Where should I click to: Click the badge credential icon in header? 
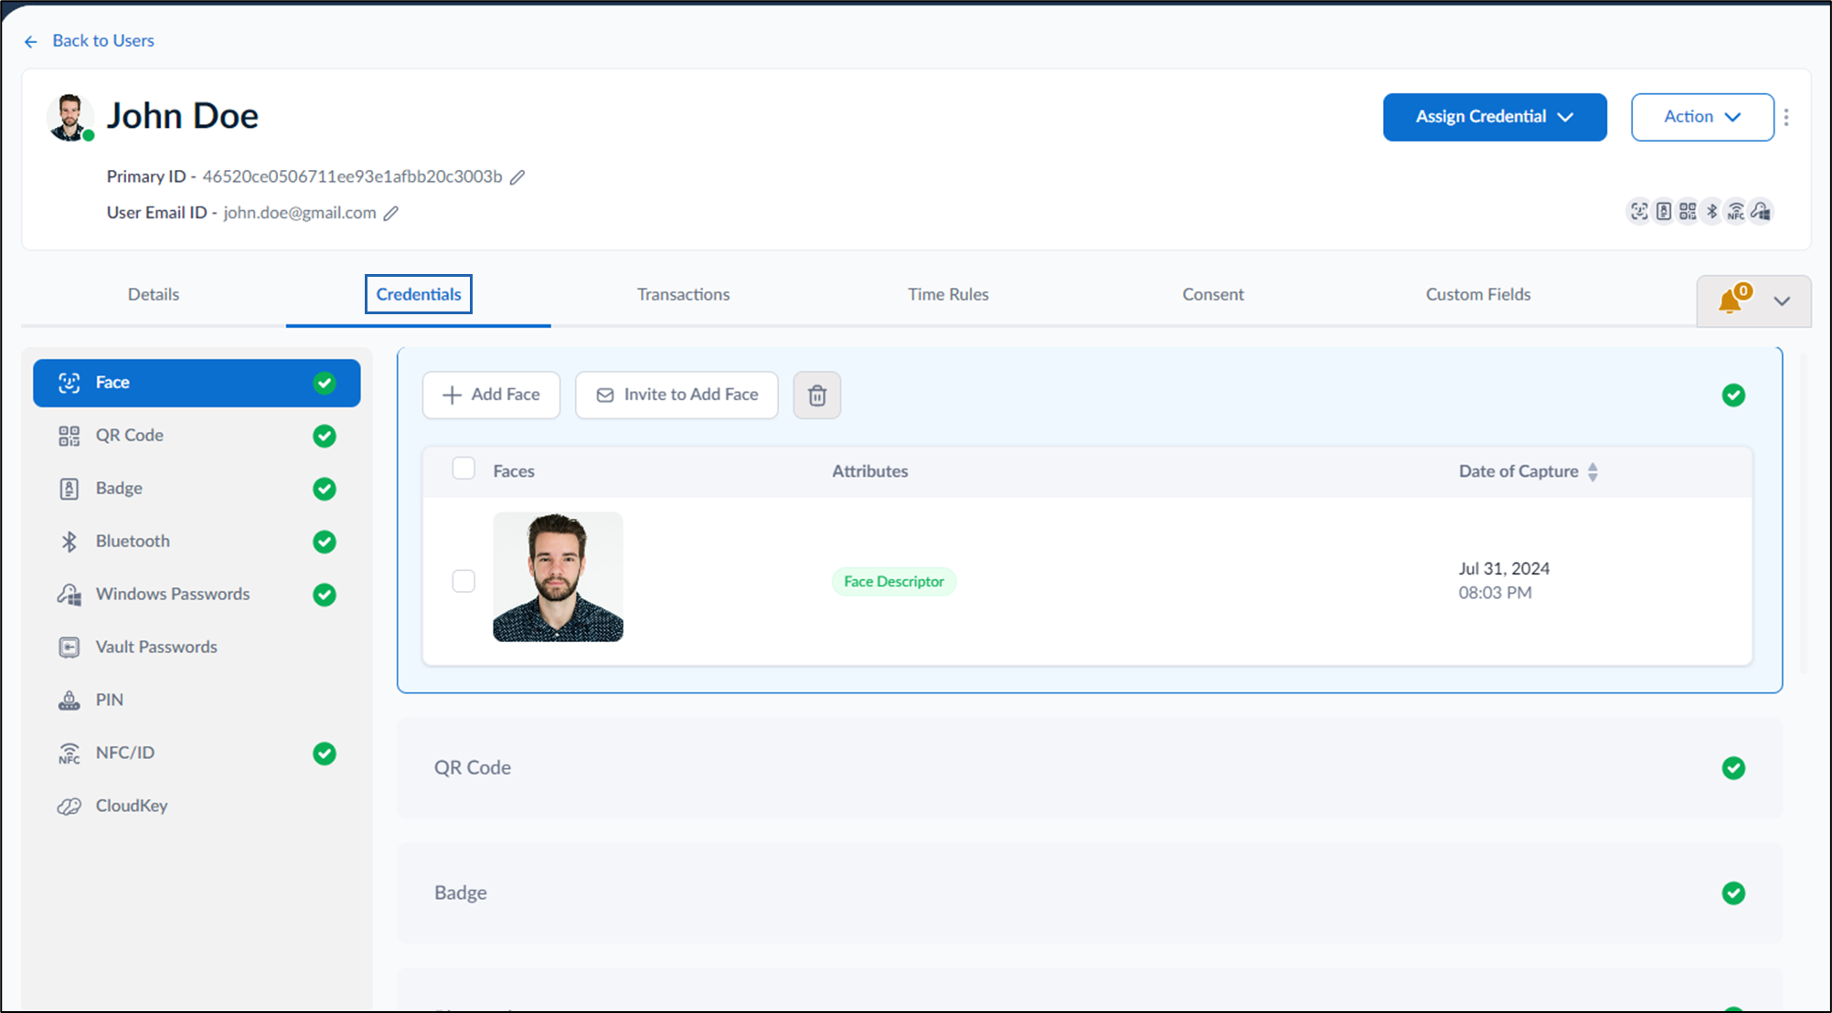coord(1664,212)
